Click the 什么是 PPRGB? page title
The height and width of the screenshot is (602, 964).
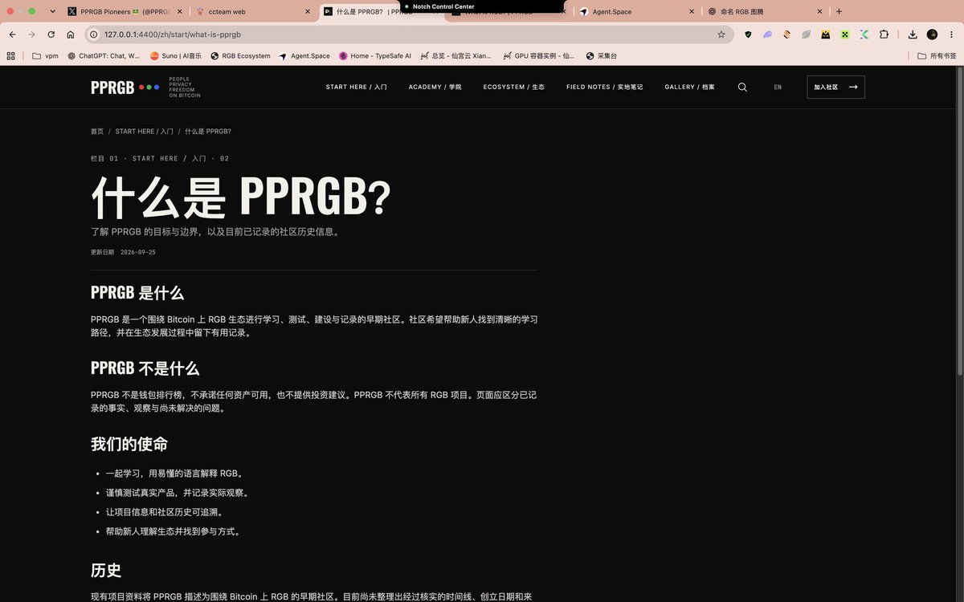241,197
